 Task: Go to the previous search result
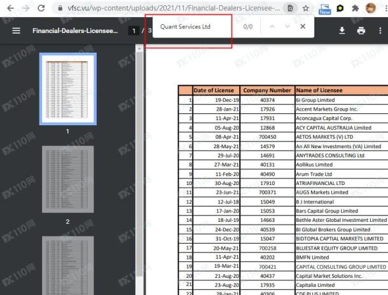(x=272, y=26)
